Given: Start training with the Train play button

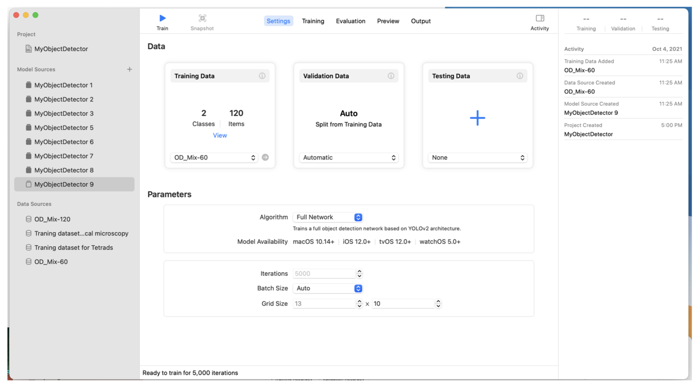Looking at the screenshot, I should [162, 18].
